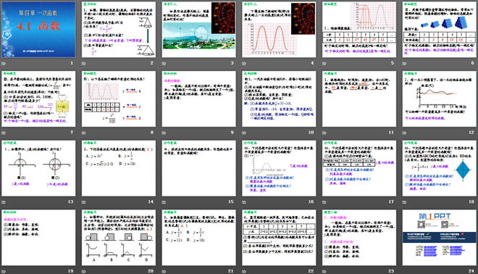Click the star icon under slide 1

point(4,64)
